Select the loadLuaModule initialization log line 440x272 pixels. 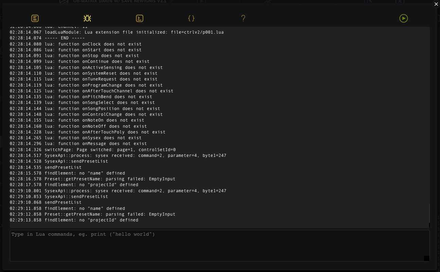click(117, 32)
